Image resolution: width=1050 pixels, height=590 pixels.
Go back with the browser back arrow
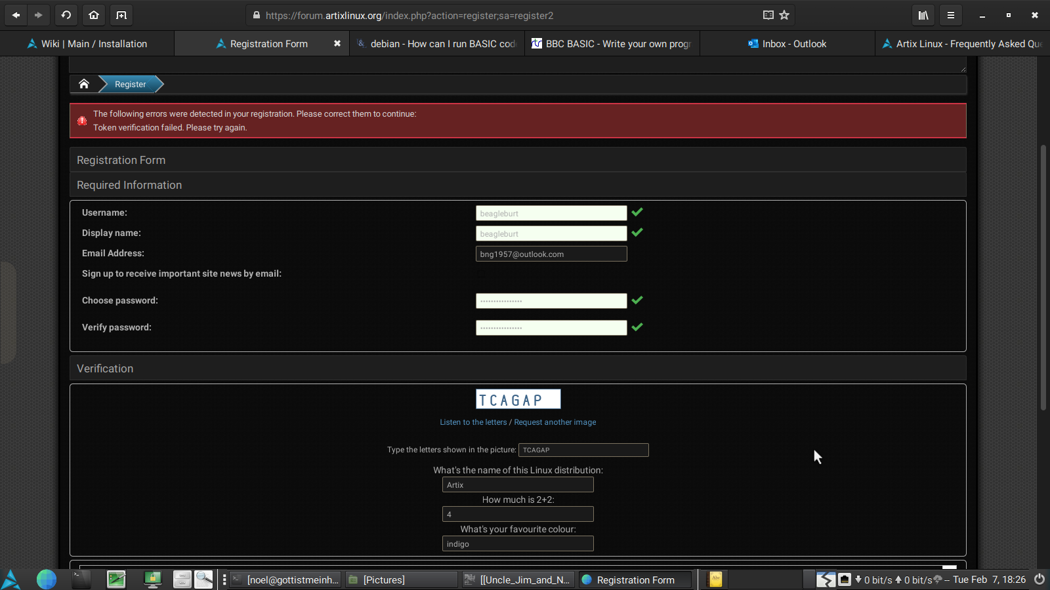click(16, 15)
